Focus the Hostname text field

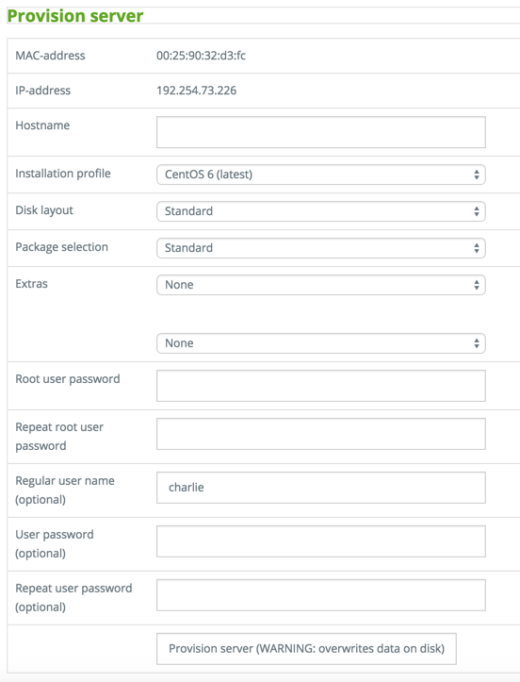(x=320, y=132)
